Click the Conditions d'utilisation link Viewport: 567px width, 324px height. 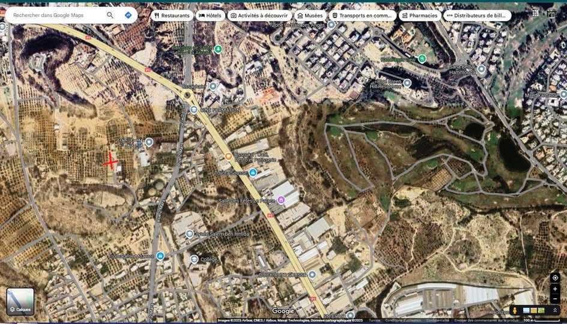pyautogui.click(x=403, y=320)
